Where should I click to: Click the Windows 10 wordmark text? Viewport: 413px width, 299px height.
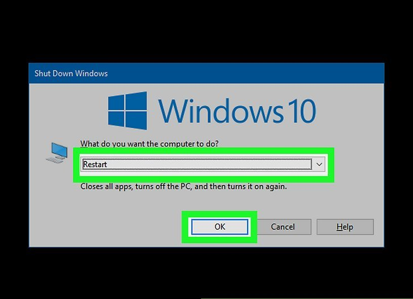coord(237,111)
